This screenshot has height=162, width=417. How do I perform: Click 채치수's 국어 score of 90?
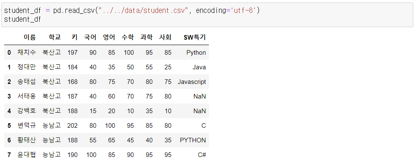pos(93,53)
